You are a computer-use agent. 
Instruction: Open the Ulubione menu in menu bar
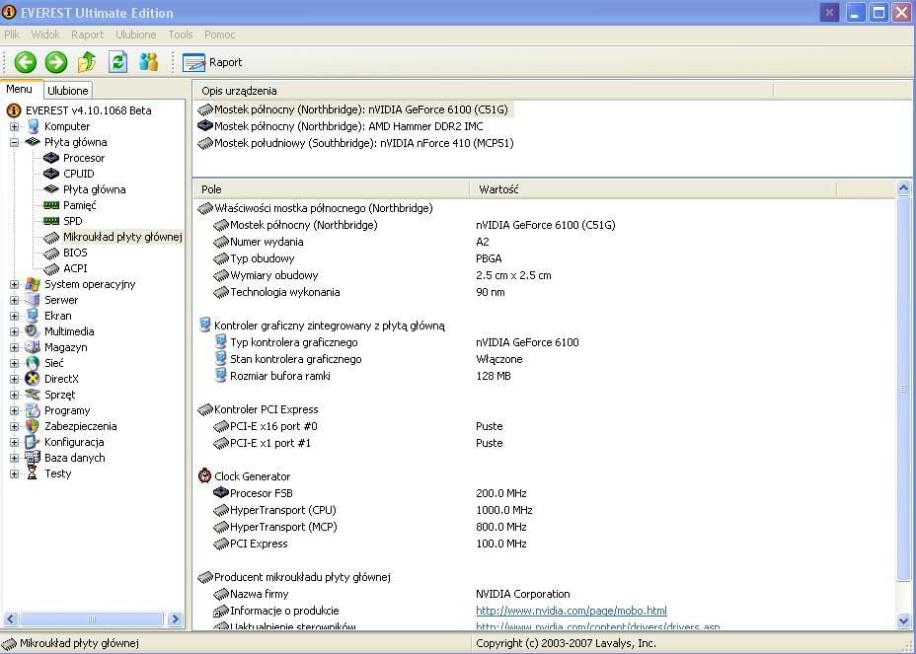point(136,35)
